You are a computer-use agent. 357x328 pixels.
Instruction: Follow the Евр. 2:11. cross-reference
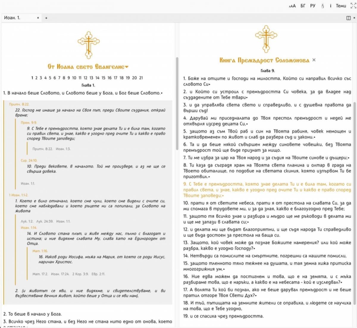(x=98, y=274)
